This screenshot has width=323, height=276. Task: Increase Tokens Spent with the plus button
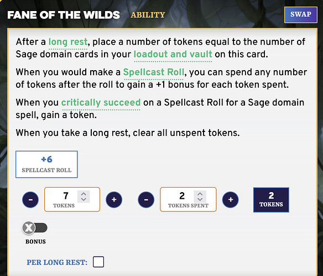tap(231, 199)
